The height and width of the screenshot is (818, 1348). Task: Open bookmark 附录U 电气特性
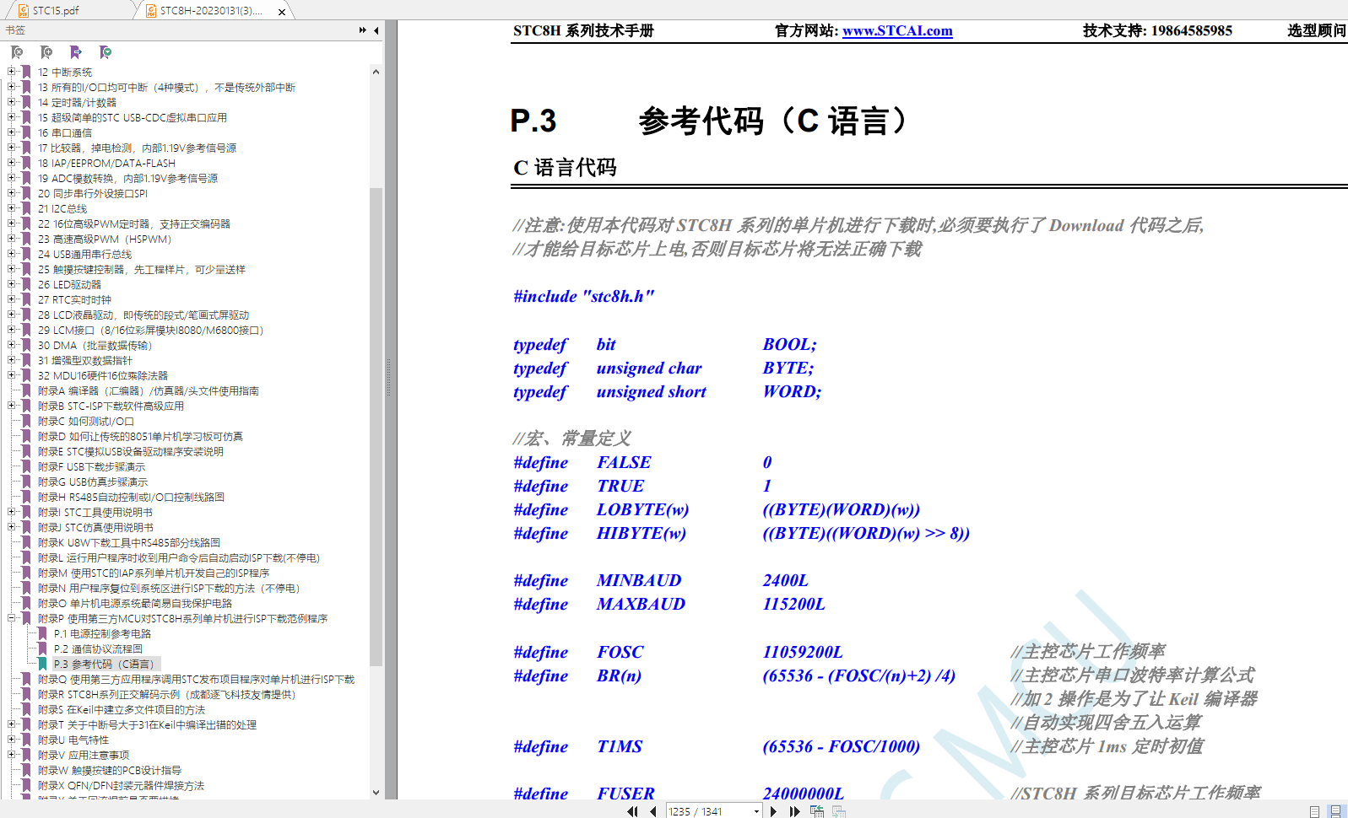(75, 740)
